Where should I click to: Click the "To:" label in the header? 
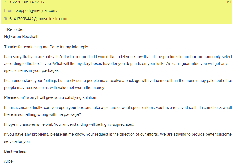[x=7, y=19]
